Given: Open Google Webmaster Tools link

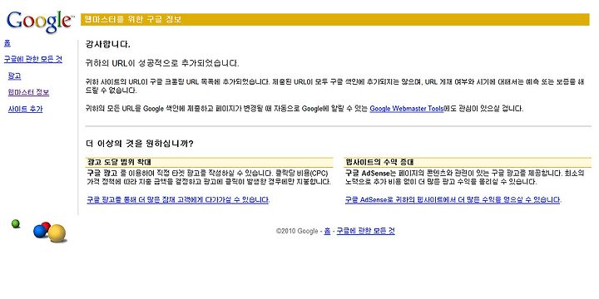Looking at the screenshot, I should tap(407, 109).
